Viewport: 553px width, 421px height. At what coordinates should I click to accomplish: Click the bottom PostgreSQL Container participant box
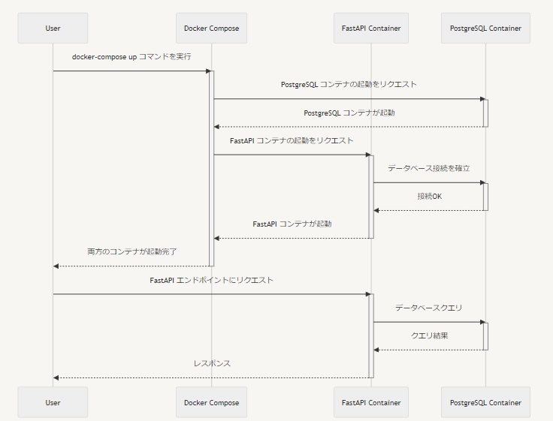(485, 402)
